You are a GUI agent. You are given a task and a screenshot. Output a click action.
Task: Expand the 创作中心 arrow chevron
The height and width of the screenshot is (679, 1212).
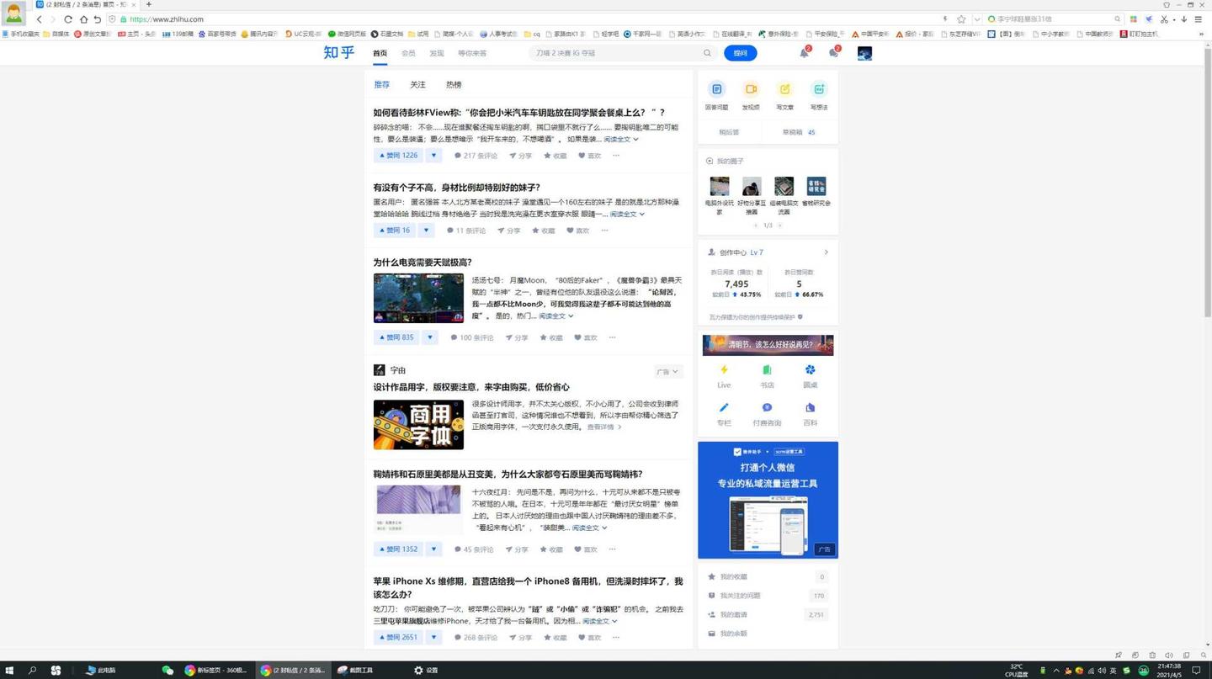point(826,252)
